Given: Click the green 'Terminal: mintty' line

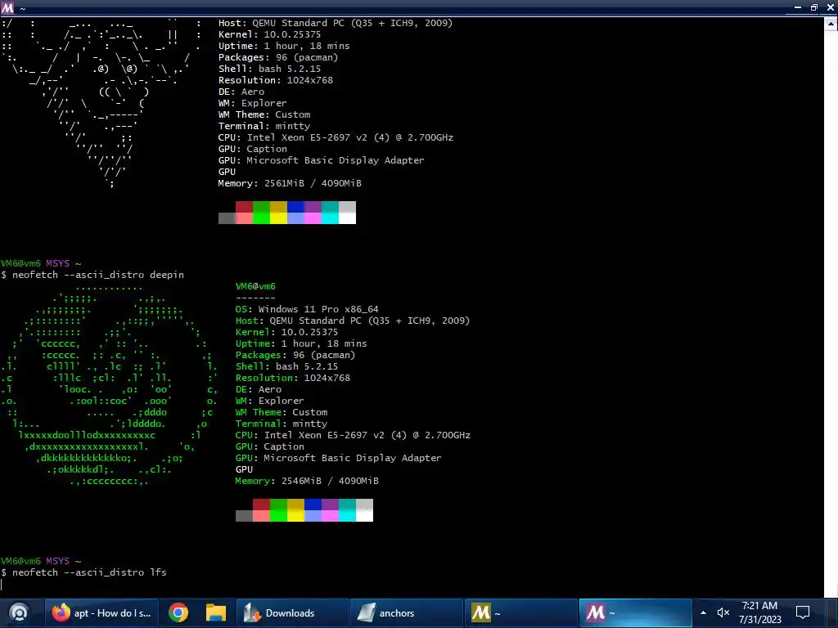Looking at the screenshot, I should (282, 424).
